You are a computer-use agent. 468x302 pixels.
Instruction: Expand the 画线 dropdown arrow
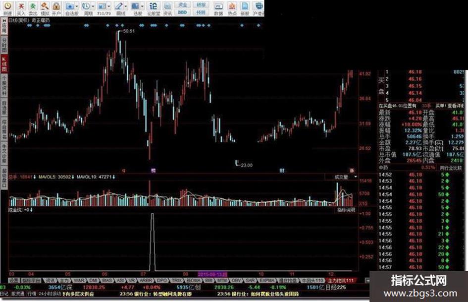coord(125,6)
